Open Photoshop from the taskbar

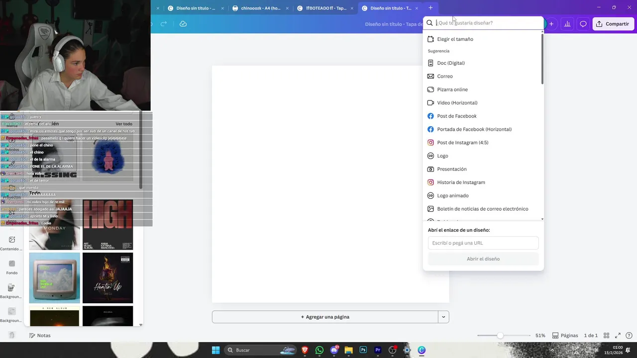pos(363,350)
